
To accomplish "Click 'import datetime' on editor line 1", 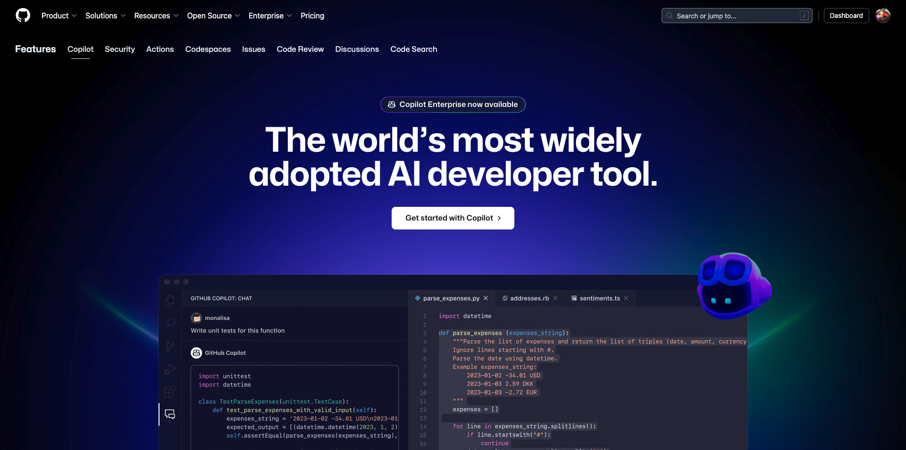I will pos(465,316).
